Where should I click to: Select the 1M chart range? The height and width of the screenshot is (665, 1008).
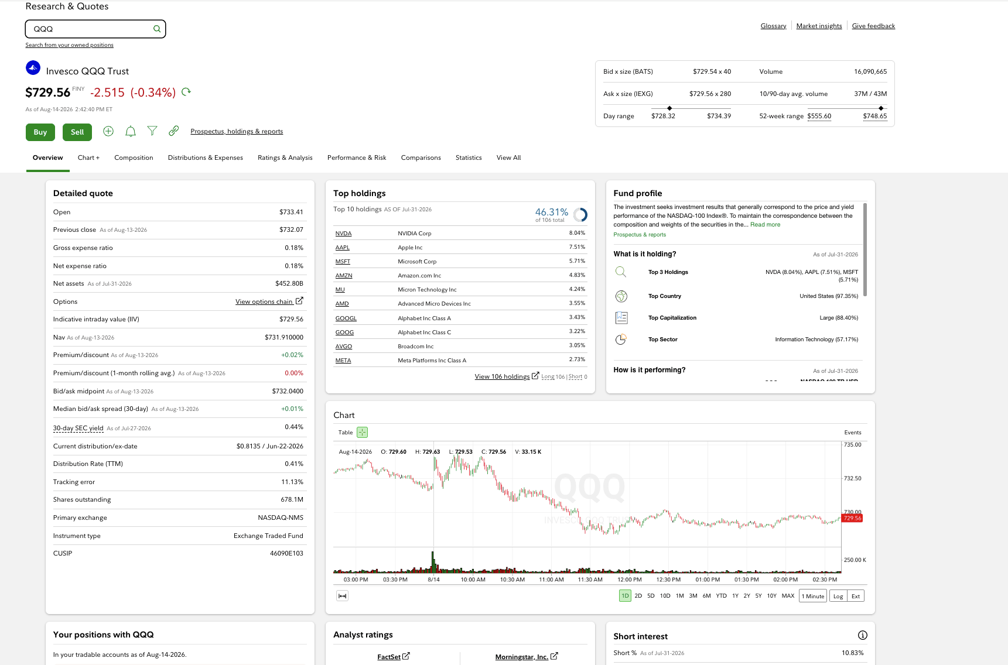(679, 596)
